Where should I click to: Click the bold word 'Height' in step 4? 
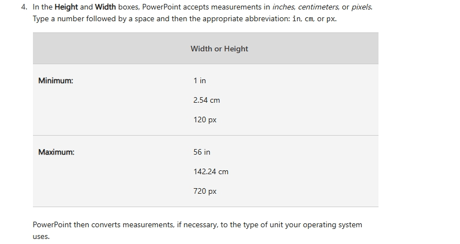(x=66, y=7)
